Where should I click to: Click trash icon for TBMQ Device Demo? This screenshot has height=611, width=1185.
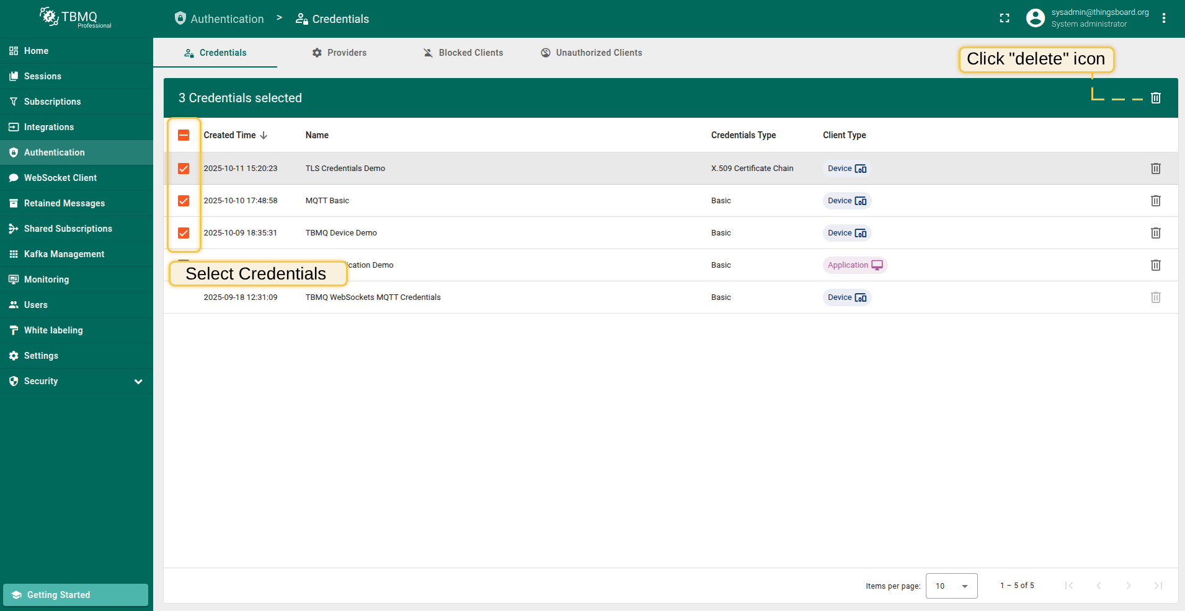(x=1155, y=233)
